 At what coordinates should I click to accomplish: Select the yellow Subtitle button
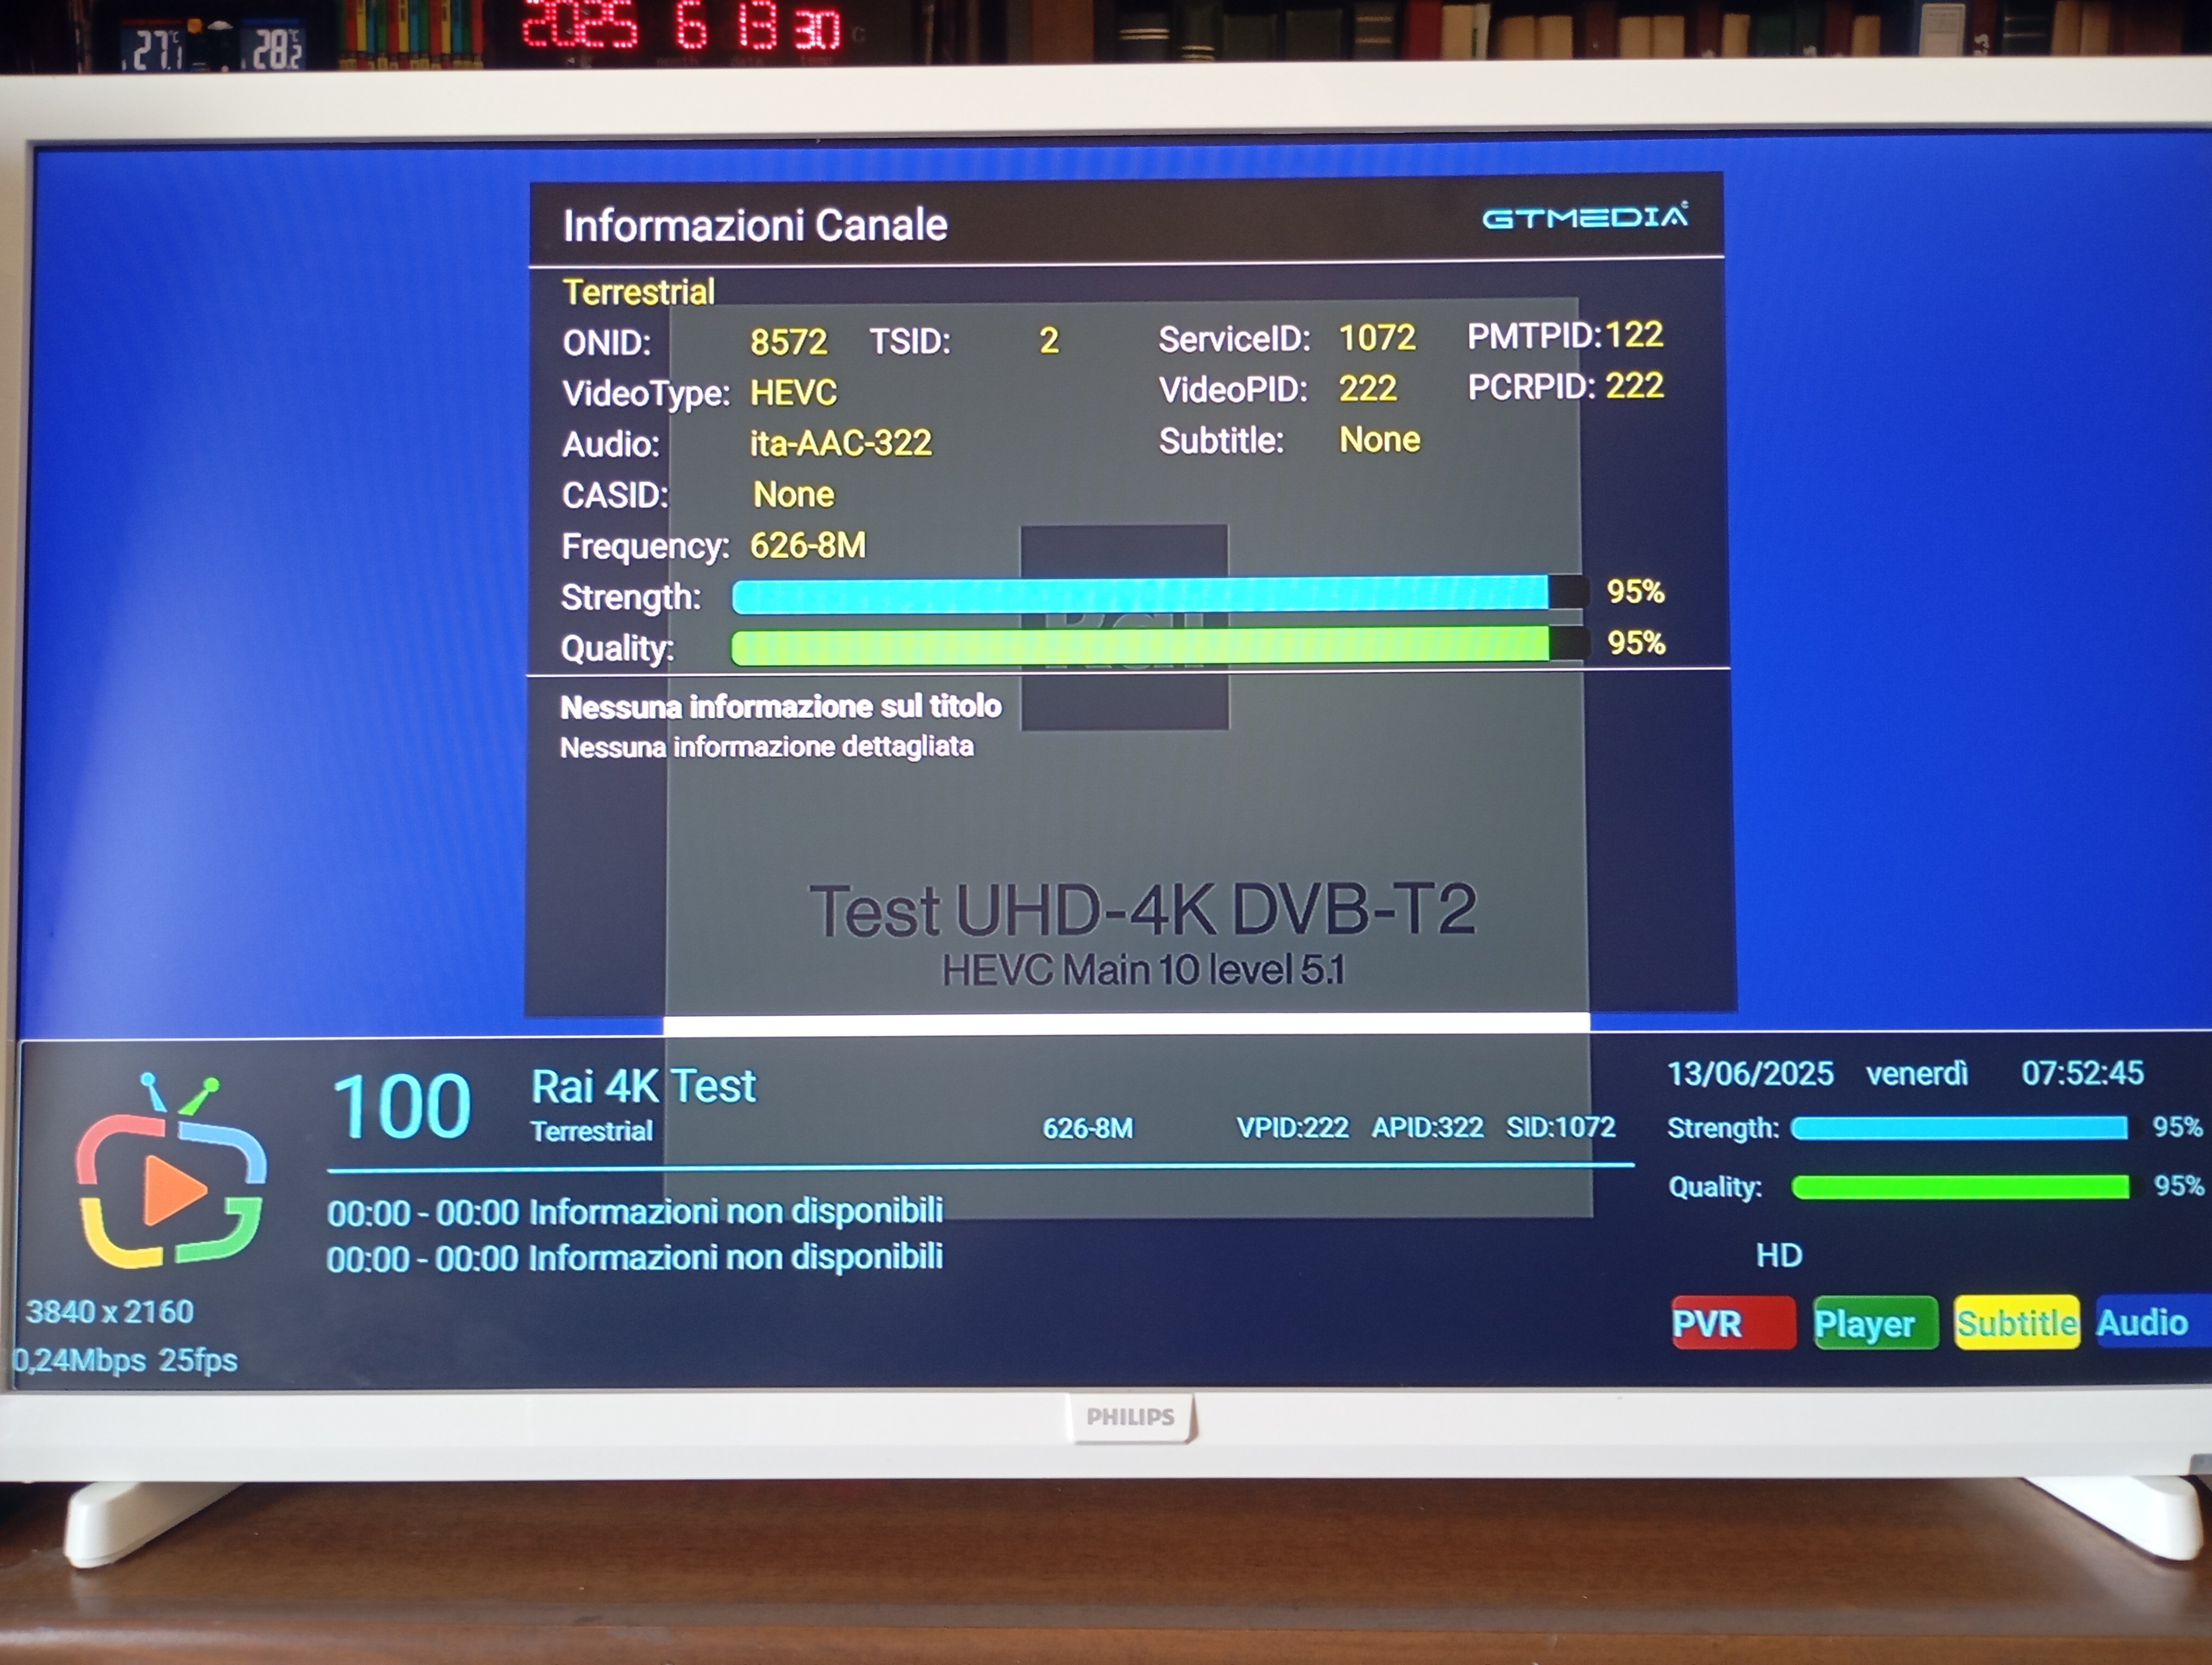2017,1323
